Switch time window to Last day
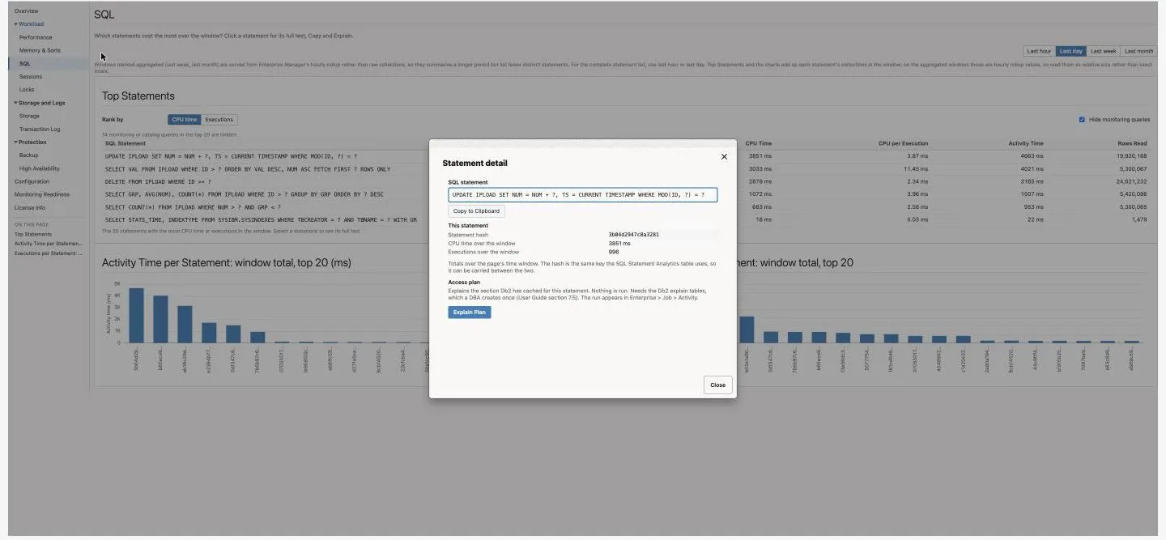The image size is (1166, 540). (1070, 51)
